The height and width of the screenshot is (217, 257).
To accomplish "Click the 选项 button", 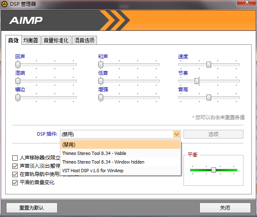I will pyautogui.click(x=213, y=134).
